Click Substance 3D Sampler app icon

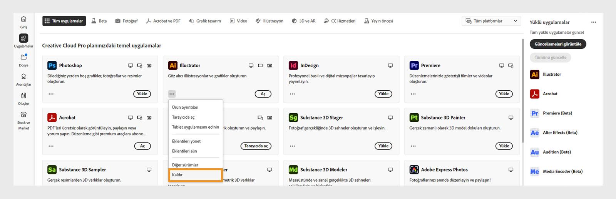click(x=52, y=169)
